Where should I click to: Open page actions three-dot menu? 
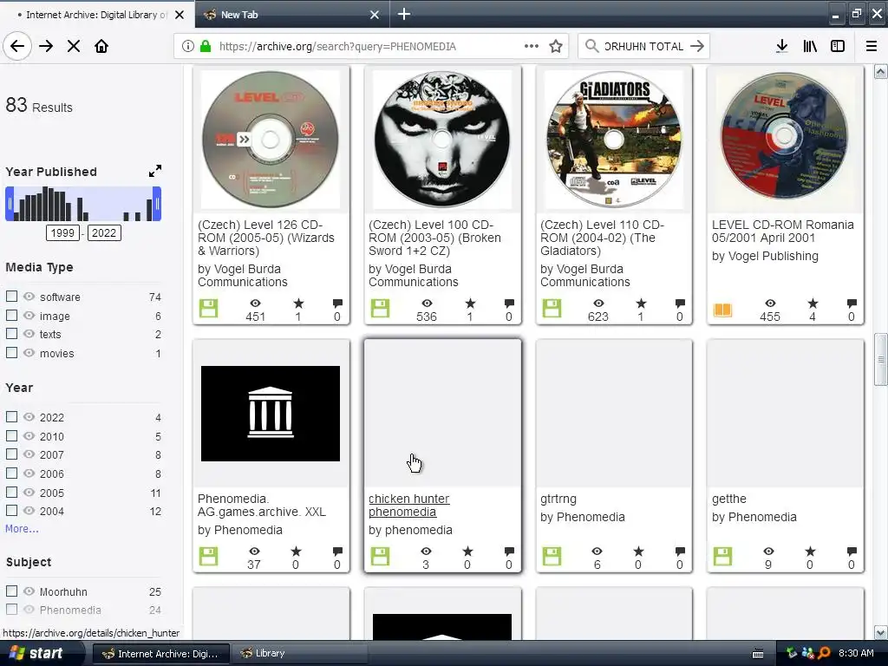click(532, 47)
